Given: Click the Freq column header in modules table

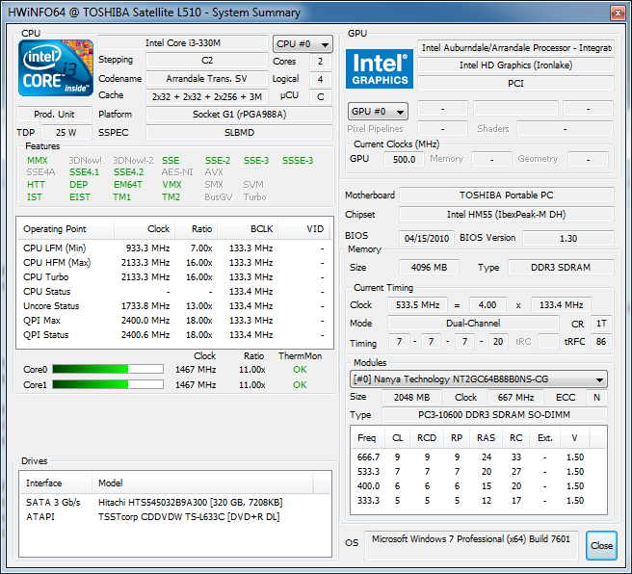Looking at the screenshot, I should click(367, 438).
